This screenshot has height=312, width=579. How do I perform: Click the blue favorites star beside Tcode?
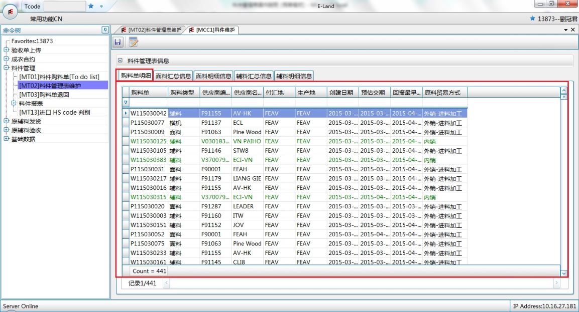[x=91, y=7]
